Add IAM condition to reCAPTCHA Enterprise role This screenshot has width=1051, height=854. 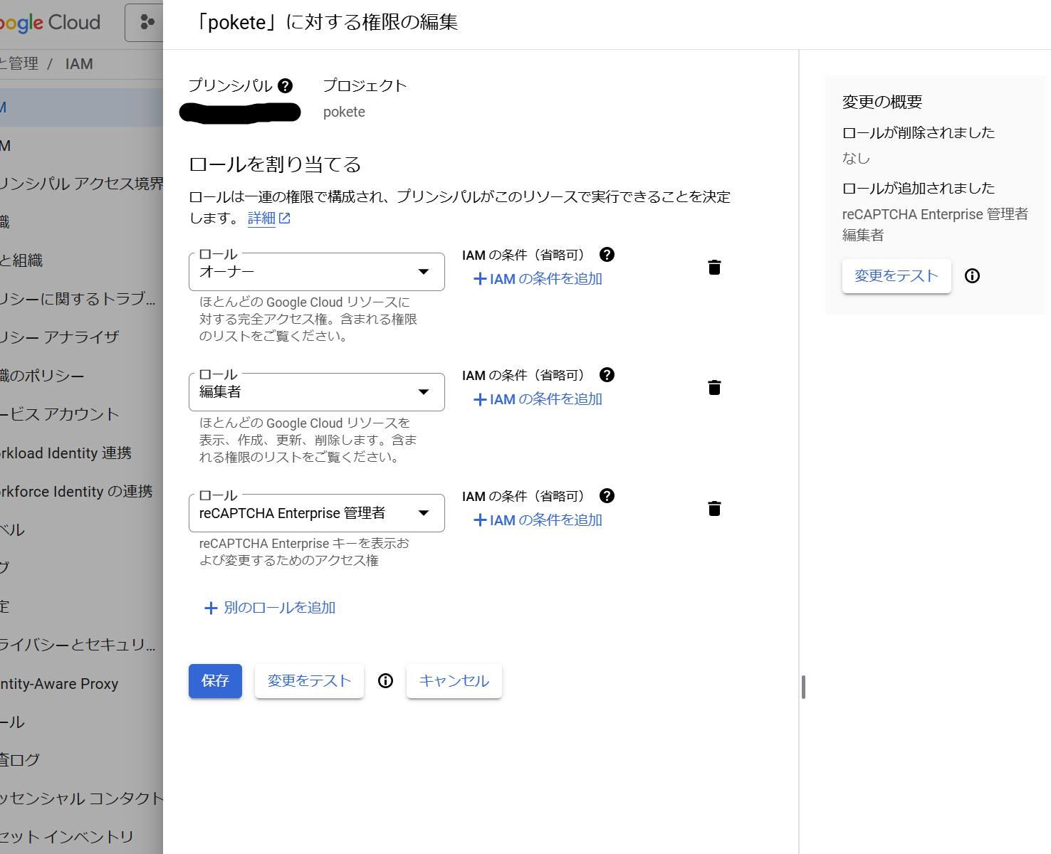(x=538, y=520)
